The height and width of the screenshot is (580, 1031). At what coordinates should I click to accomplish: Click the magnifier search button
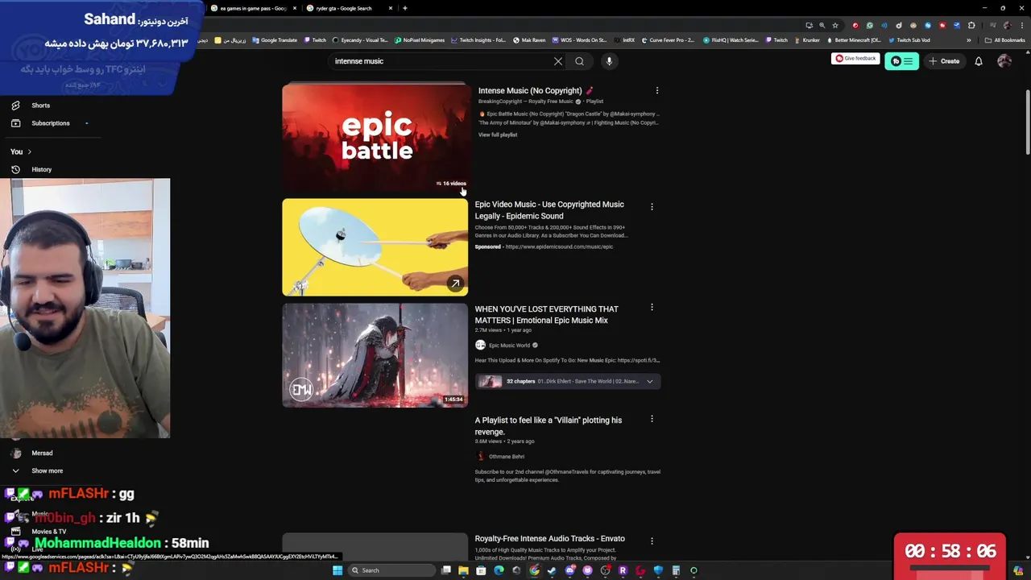click(579, 61)
